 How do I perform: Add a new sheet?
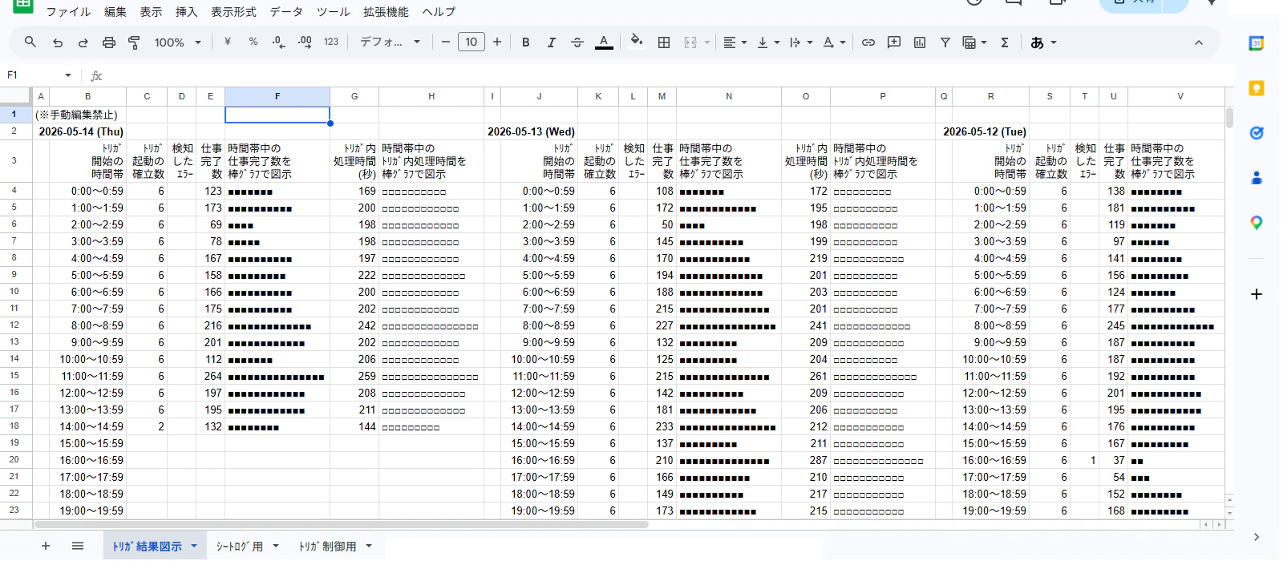coord(46,546)
